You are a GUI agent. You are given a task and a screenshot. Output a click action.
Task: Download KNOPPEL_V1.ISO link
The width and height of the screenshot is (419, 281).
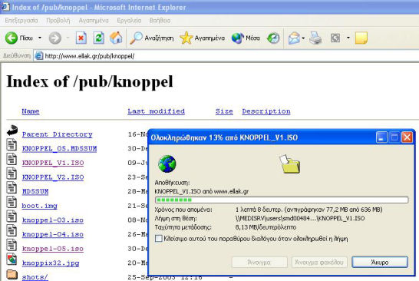coord(53,163)
